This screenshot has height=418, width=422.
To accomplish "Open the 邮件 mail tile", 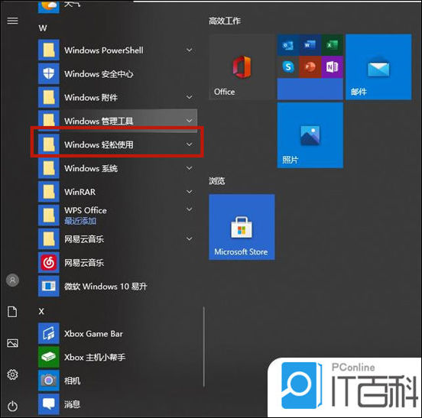I will point(378,67).
